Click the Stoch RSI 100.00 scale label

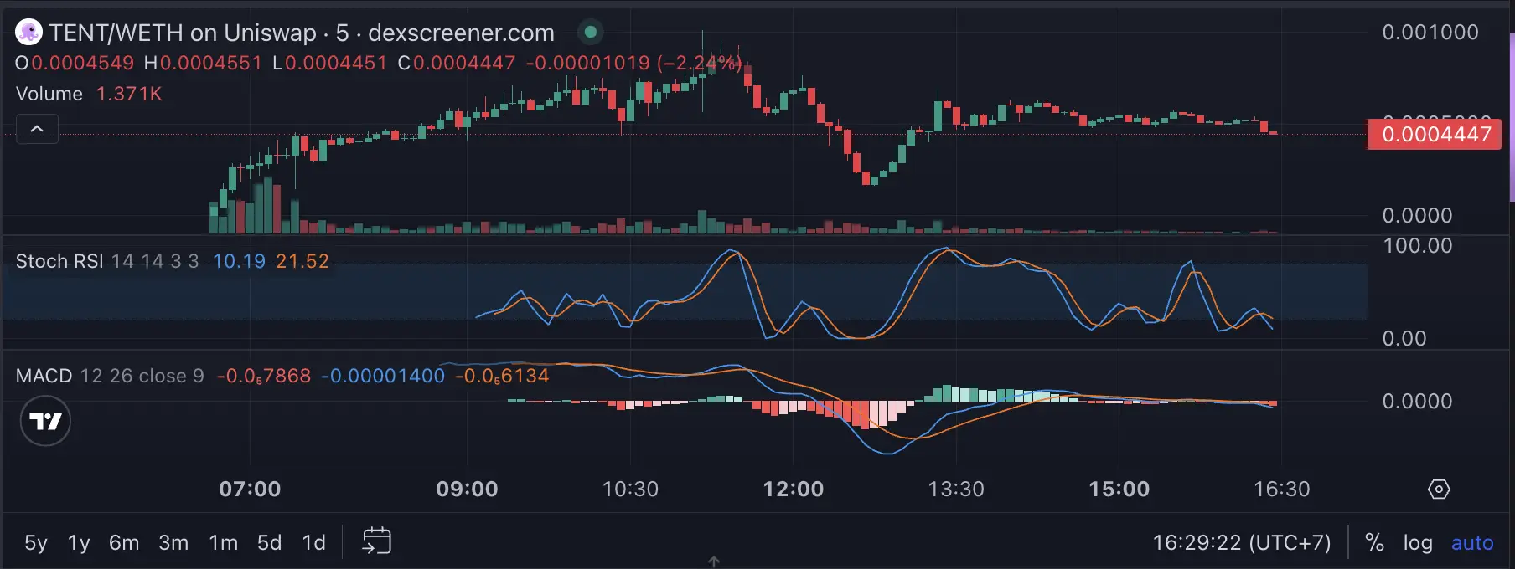click(1418, 246)
